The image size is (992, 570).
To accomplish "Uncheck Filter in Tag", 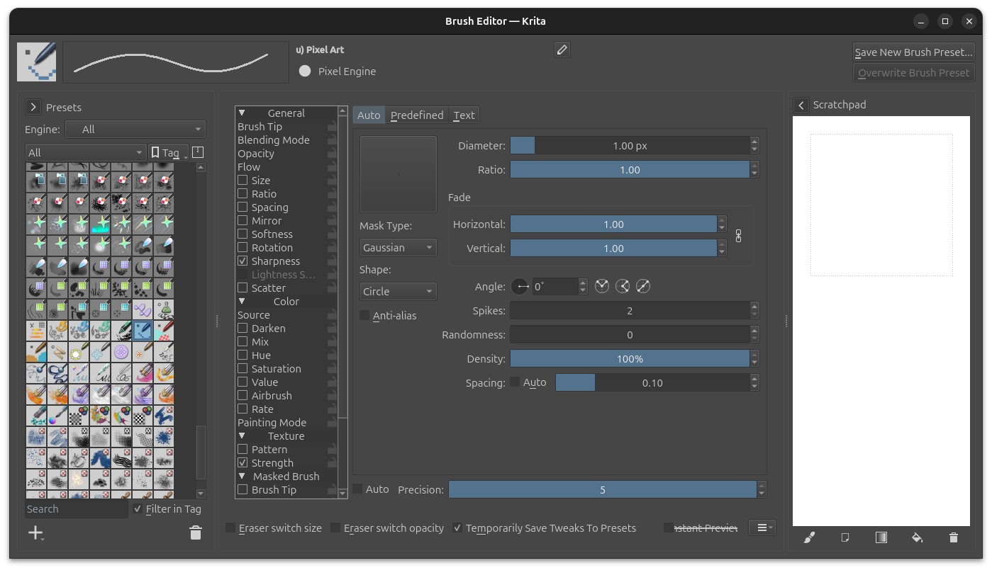I will coord(138,509).
